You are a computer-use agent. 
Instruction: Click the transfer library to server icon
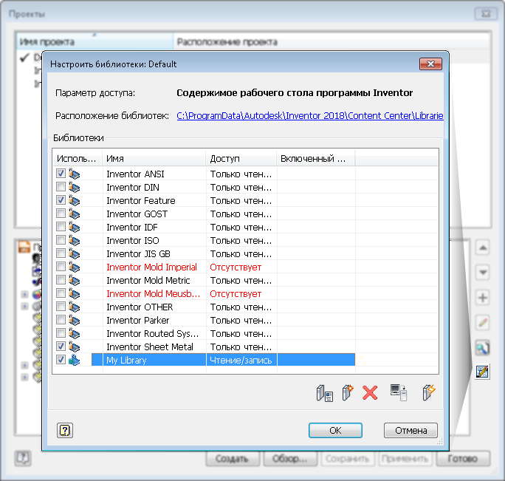point(399,392)
